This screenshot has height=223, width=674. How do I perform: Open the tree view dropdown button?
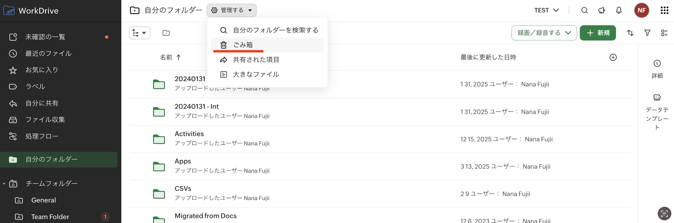[140, 33]
